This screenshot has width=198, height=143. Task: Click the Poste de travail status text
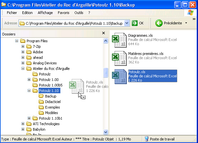(x=162, y=139)
